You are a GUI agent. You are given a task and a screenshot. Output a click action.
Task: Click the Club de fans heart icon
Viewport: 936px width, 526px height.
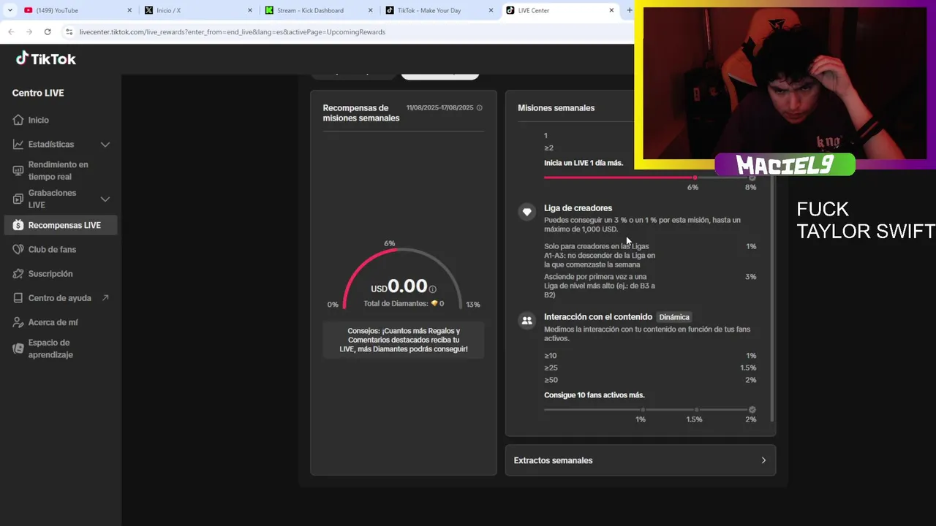tap(18, 249)
